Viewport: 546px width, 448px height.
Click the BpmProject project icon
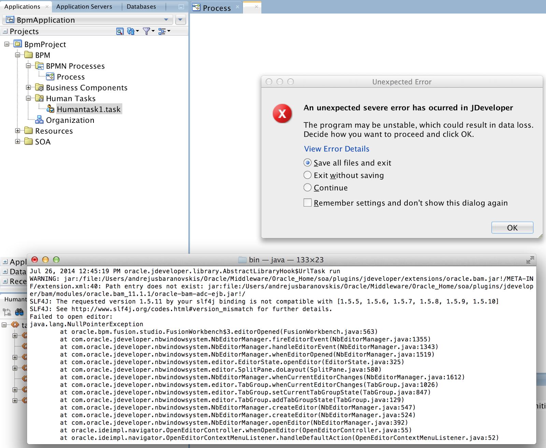pos(18,44)
